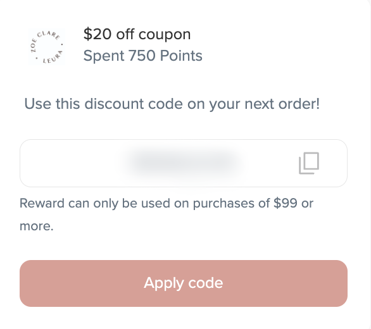
Task: Select the blurred discount code text
Action: 182,163
